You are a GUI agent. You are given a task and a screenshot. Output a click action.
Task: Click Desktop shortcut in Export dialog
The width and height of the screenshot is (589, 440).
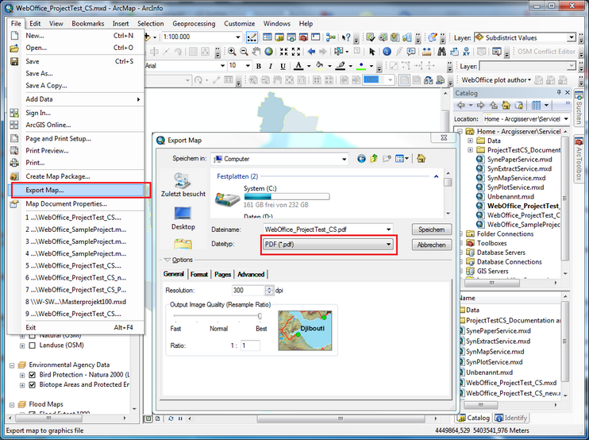tap(183, 218)
